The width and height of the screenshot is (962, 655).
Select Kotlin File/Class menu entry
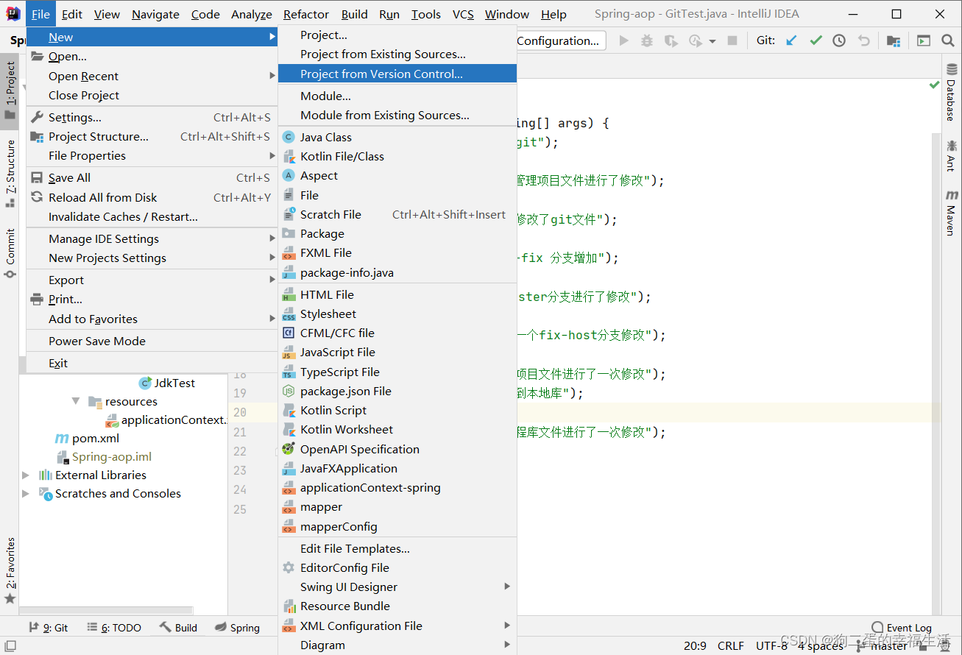pos(397,156)
